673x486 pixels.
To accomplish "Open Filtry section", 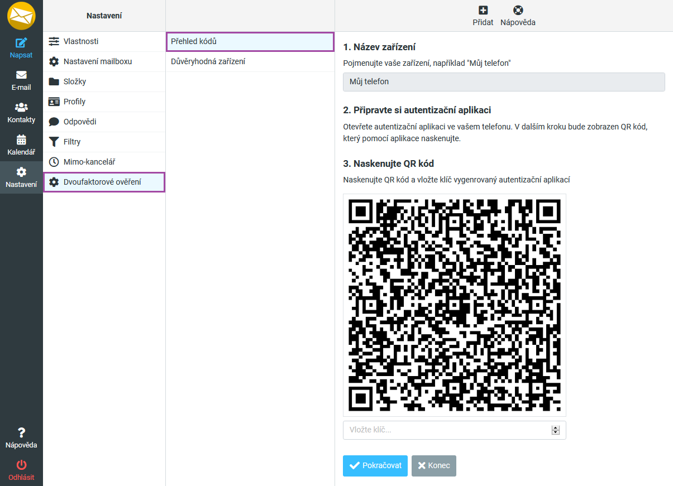I will [104, 142].
